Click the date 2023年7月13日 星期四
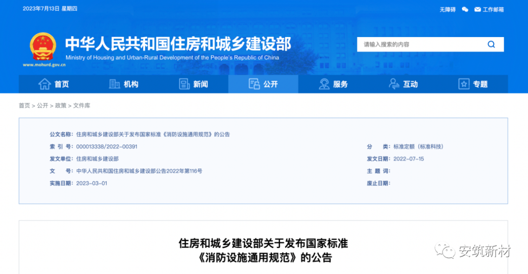Viewport: 528px width, 274px height. tap(50, 8)
